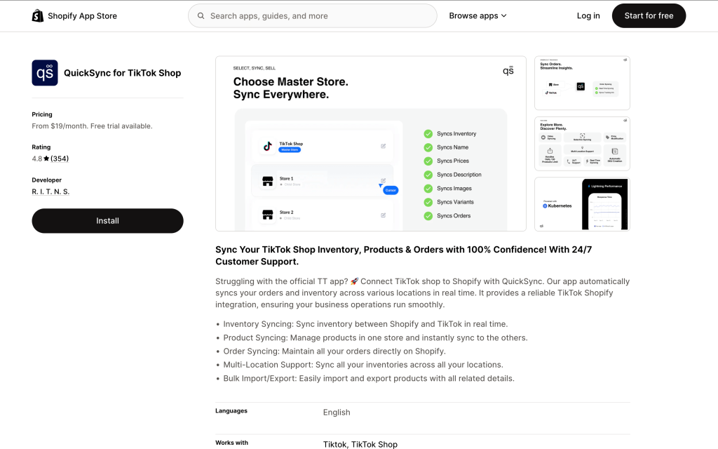This screenshot has width=718, height=449.
Task: Install the QuickSync app
Action: click(107, 220)
